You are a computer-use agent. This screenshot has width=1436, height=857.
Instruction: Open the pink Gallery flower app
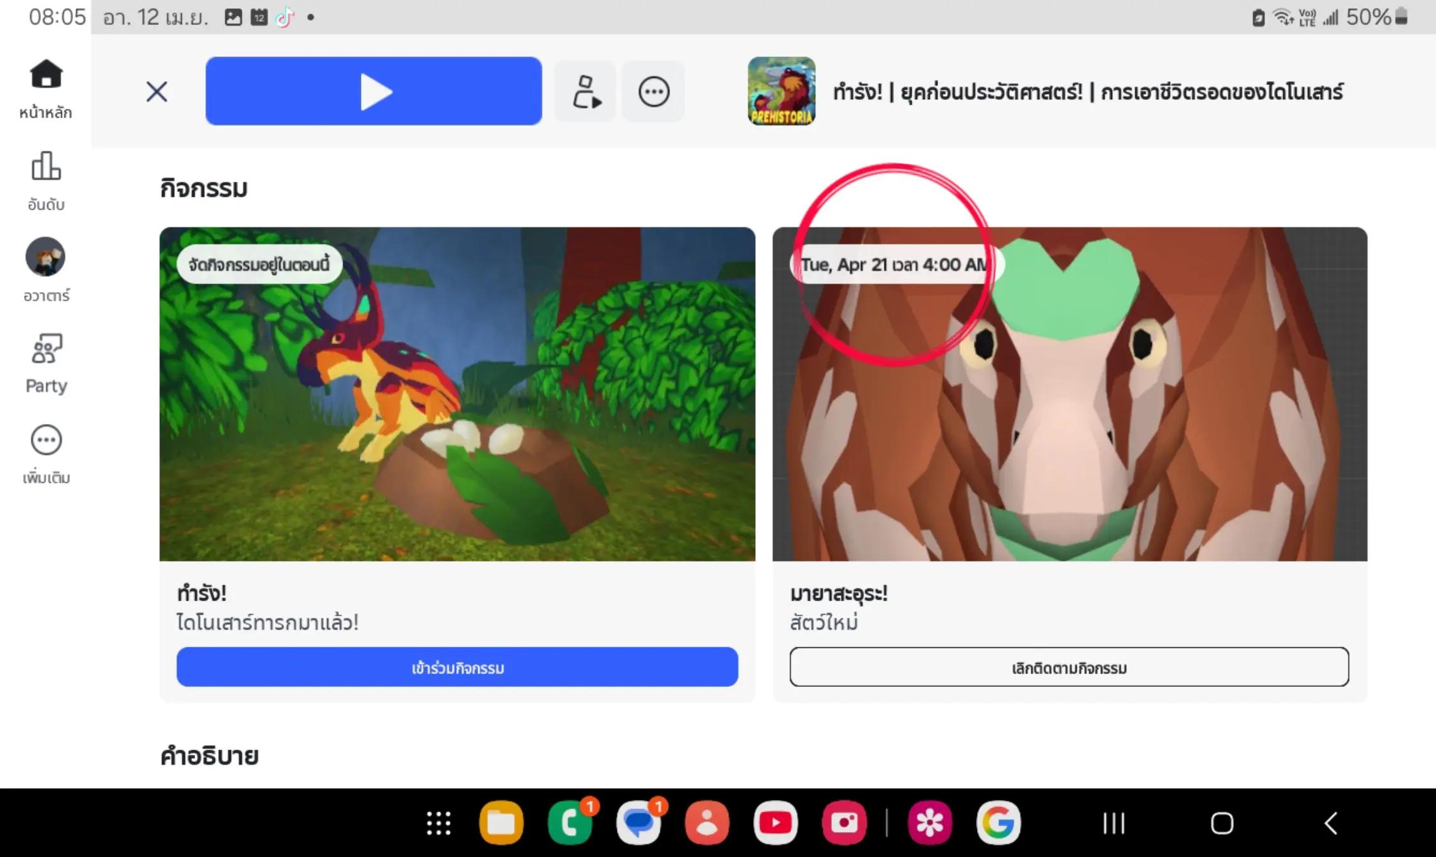click(930, 823)
